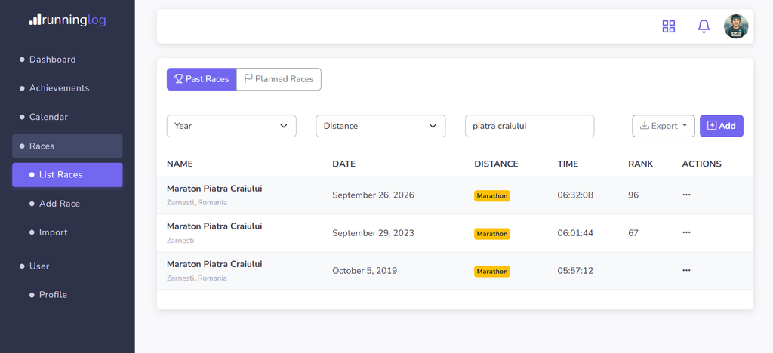Click Zarnesti, Romania under the 2019 race

point(197,278)
